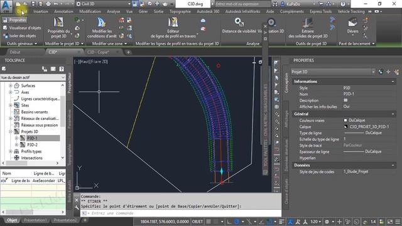Viewport: 402px width, 226px height.
Task: Expand the P3D-2 tree node
Action: coord(16,145)
